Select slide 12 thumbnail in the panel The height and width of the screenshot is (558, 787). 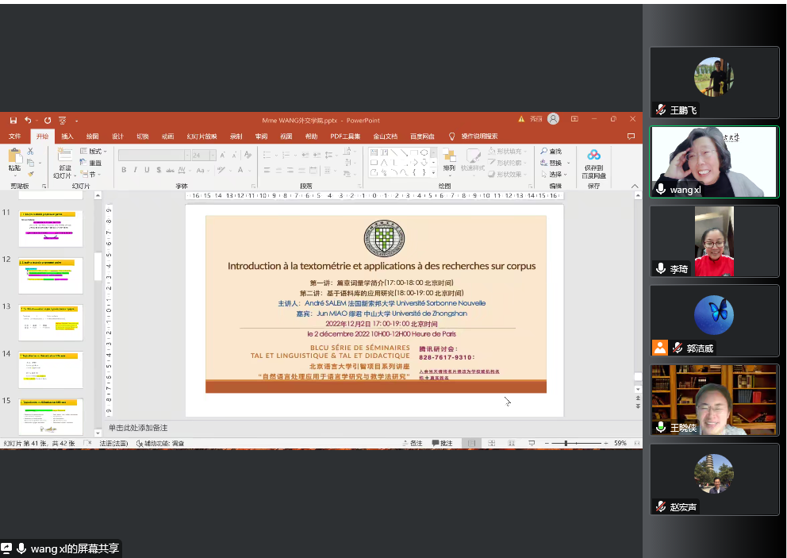51,276
